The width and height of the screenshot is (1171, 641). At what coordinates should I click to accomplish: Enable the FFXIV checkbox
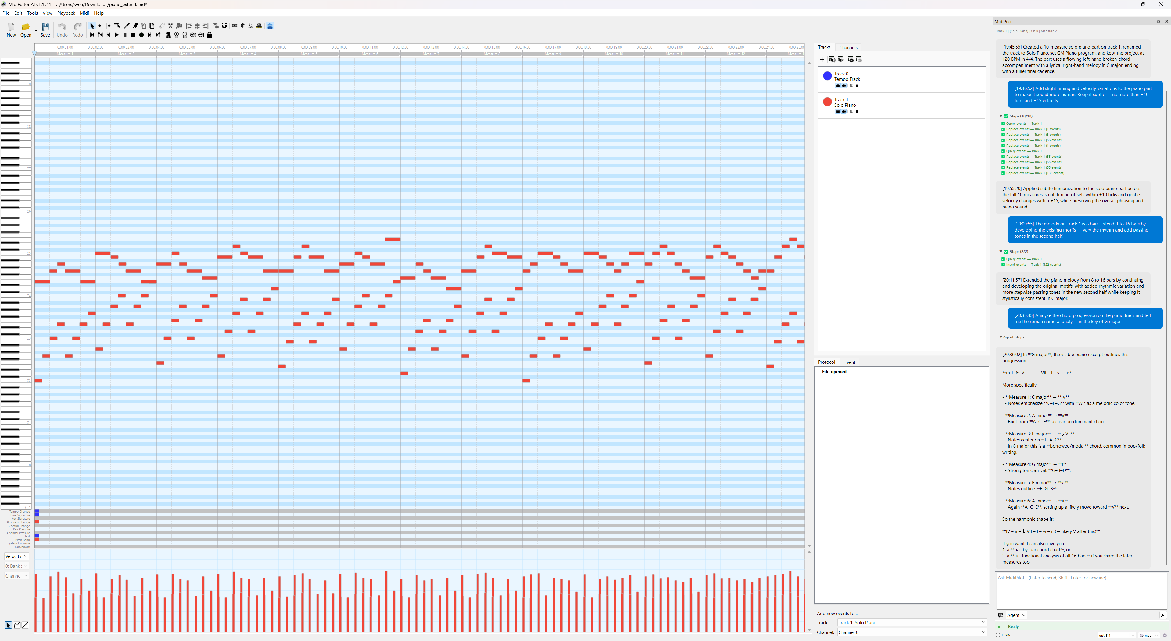(999, 635)
